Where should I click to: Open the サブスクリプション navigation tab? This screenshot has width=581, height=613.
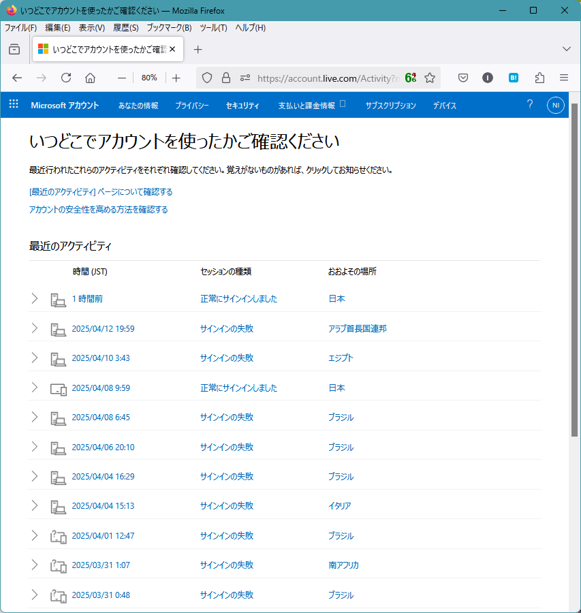(390, 106)
